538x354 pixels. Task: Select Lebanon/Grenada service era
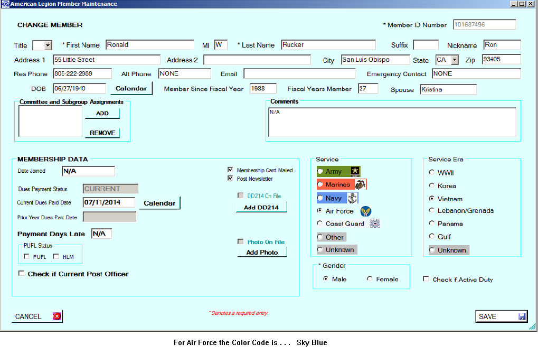[x=432, y=210]
